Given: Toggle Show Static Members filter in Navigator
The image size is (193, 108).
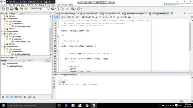Looking at the screenshot, I should (12, 97).
